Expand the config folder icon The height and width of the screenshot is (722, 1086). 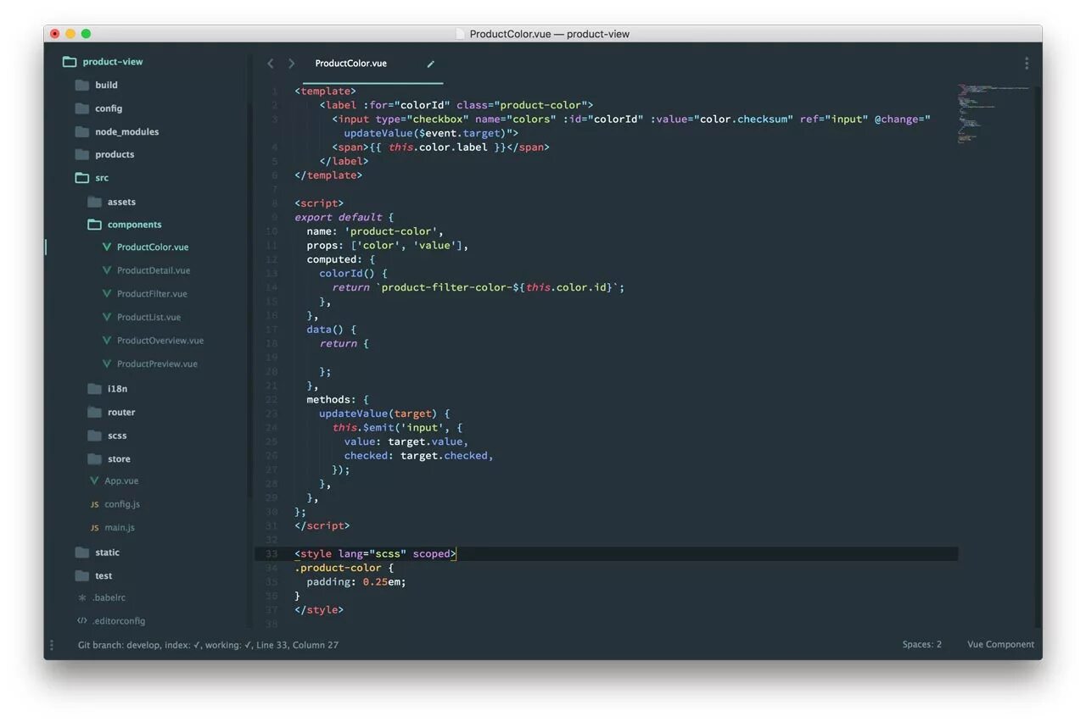click(81, 108)
